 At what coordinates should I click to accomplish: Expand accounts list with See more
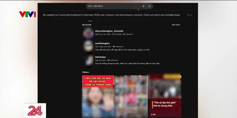pyautogui.click(x=176, y=25)
